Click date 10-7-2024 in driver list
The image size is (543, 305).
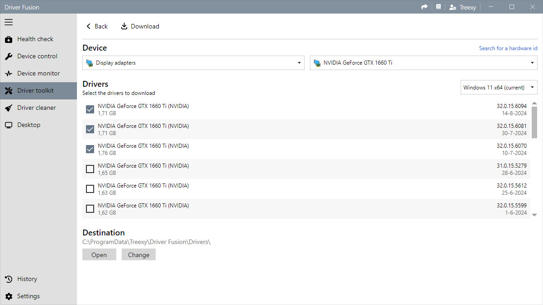tap(514, 153)
